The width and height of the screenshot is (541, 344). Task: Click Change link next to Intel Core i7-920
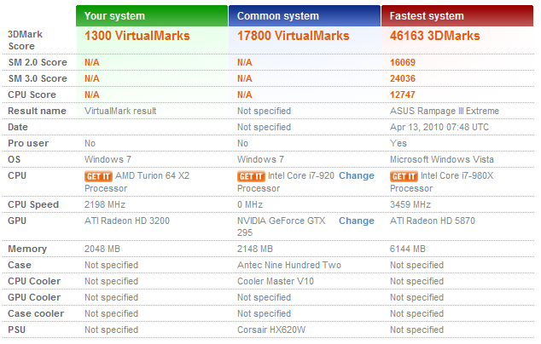coord(356,175)
